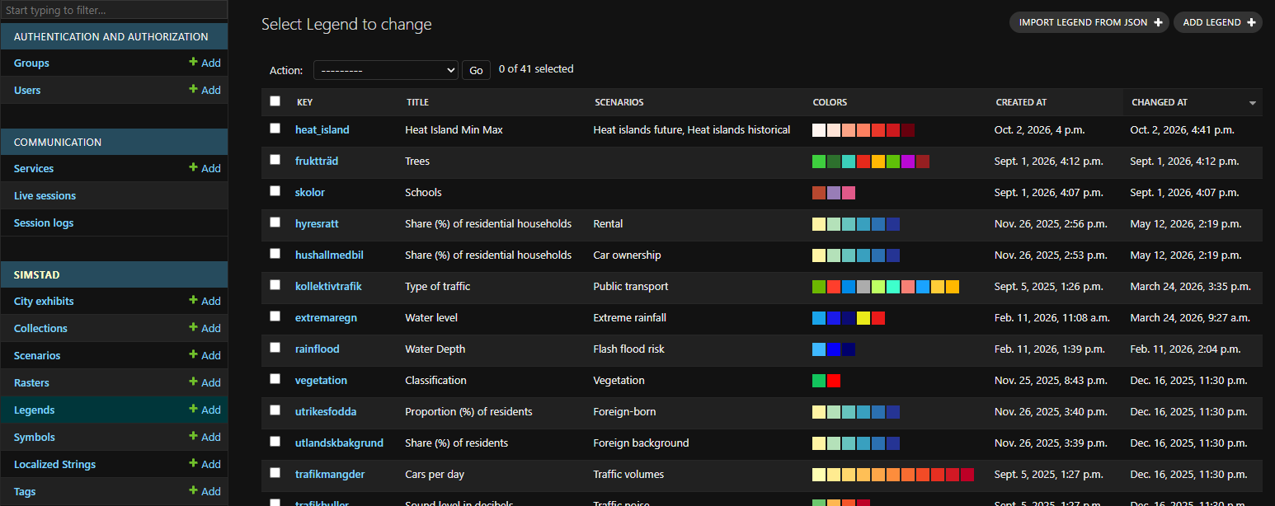This screenshot has width=1275, height=506.
Task: Sort the table by Key column header
Action: click(x=304, y=102)
